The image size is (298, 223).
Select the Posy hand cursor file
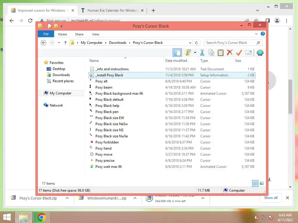point(172,148)
